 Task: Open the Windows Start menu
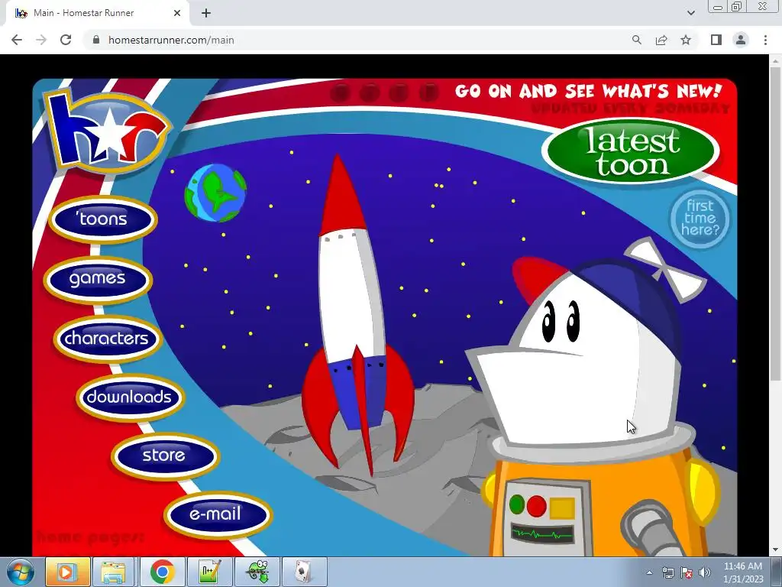(x=19, y=572)
